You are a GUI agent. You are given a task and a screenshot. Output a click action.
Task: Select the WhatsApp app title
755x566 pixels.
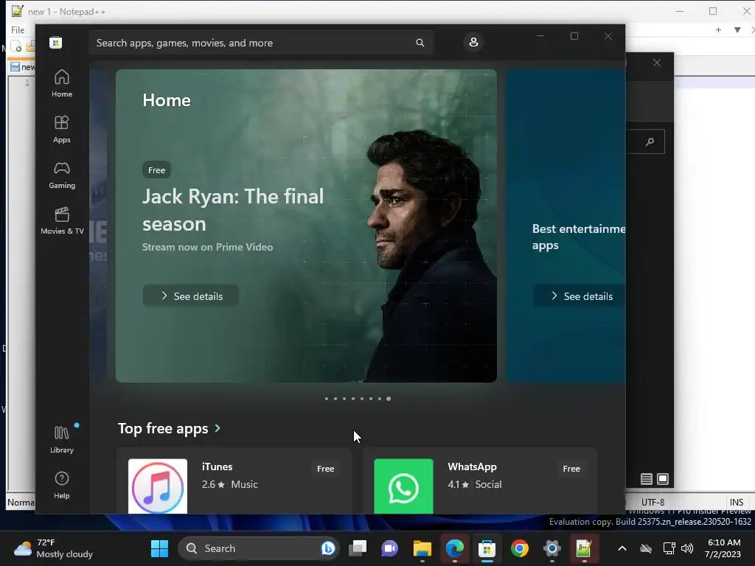(472, 467)
